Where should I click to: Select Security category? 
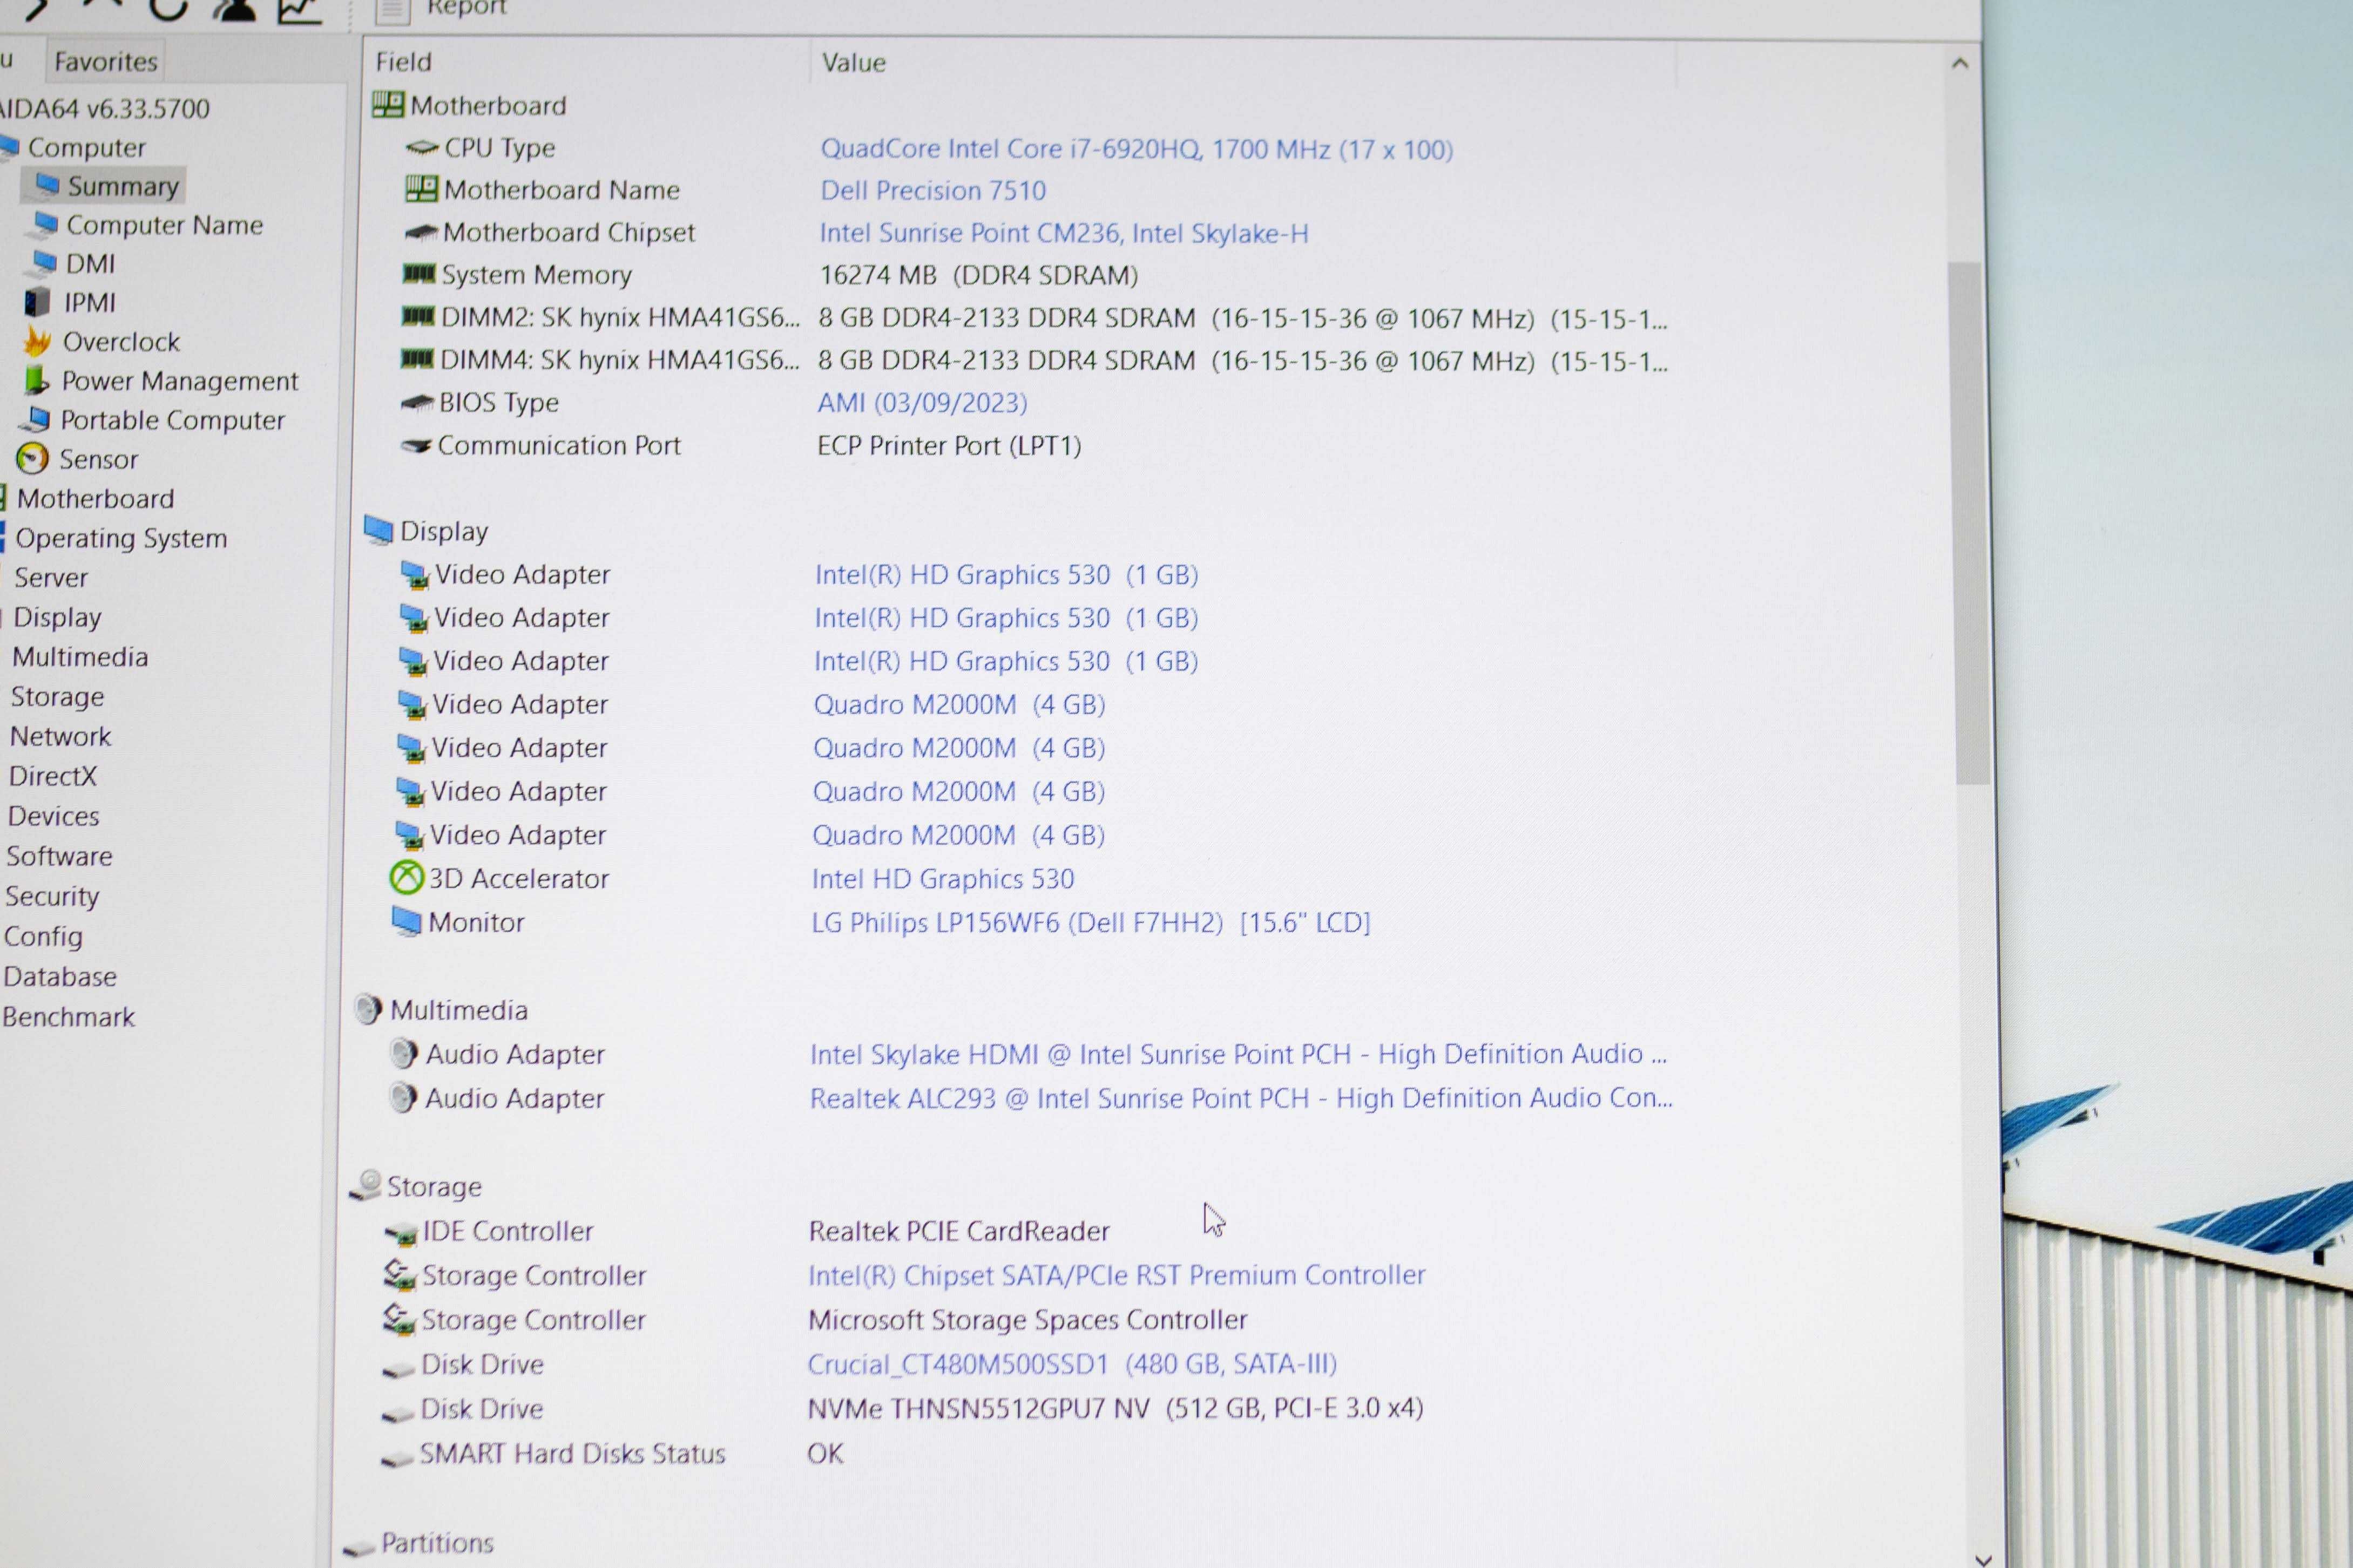pyautogui.click(x=52, y=896)
